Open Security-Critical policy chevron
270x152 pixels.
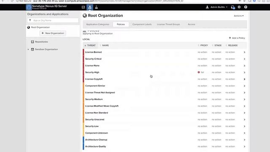pyautogui.click(x=244, y=59)
